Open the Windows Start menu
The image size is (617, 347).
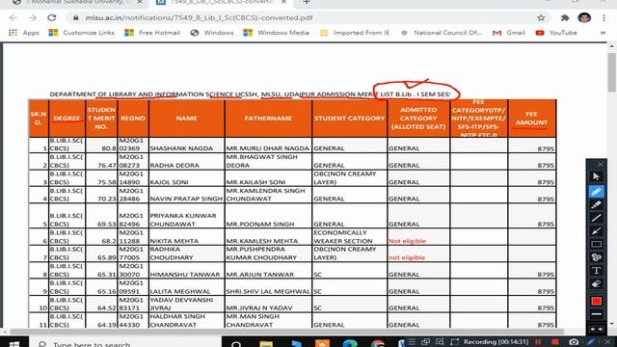(14, 344)
